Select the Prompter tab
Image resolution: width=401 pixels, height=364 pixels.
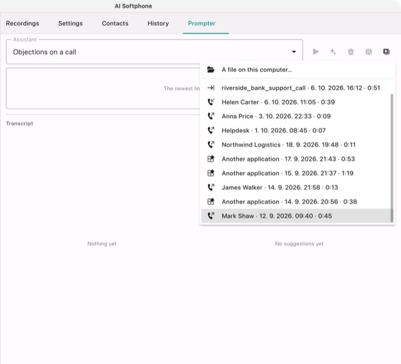coord(202,23)
